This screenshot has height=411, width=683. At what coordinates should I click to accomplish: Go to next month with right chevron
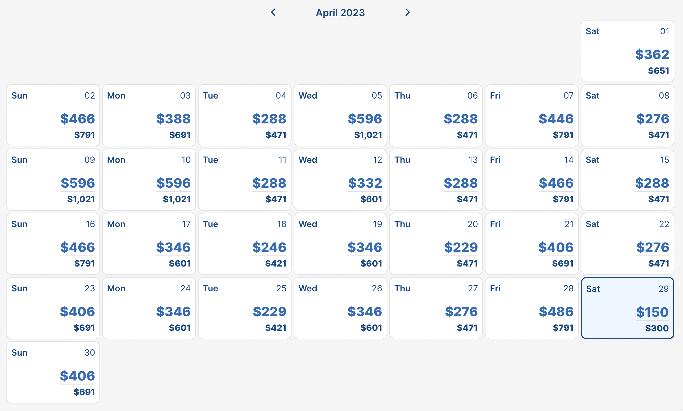click(x=407, y=12)
